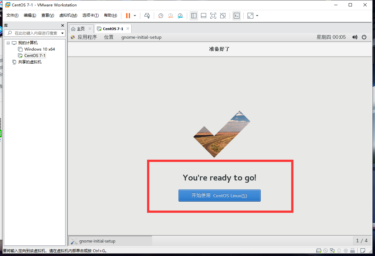This screenshot has width=375, height=256.
Task: Toggle the library sidebar view
Action: click(x=194, y=16)
